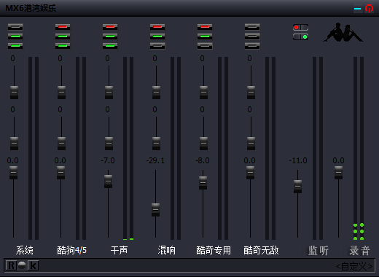This screenshot has height=277, width=379.
Task: Toggle the middle green button of 混响 channel
Action: point(157,36)
